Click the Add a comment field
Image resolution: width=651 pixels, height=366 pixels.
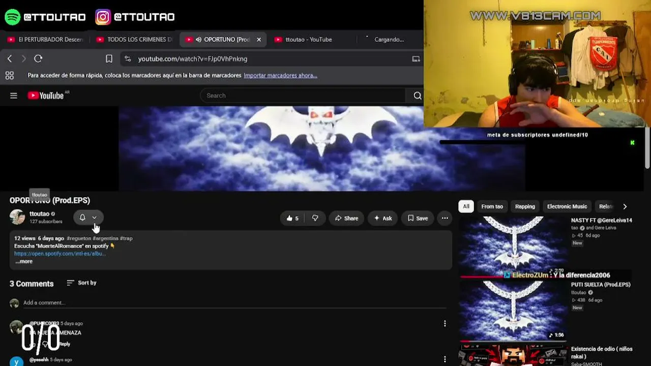coord(234,303)
